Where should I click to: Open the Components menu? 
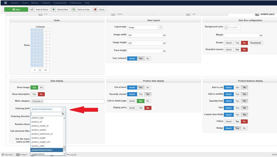tap(60, 3)
